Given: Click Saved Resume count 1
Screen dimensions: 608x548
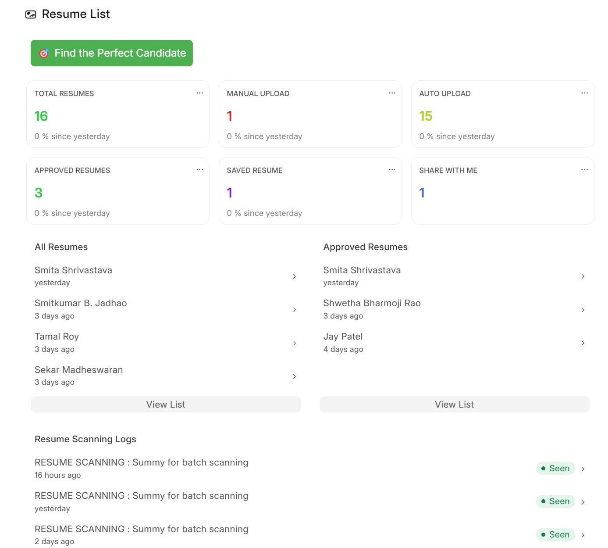Looking at the screenshot, I should pos(229,193).
